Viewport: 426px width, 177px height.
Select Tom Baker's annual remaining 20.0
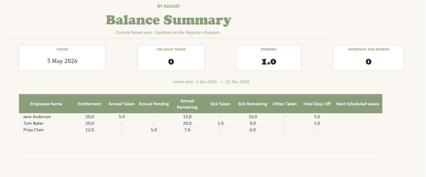click(187, 124)
